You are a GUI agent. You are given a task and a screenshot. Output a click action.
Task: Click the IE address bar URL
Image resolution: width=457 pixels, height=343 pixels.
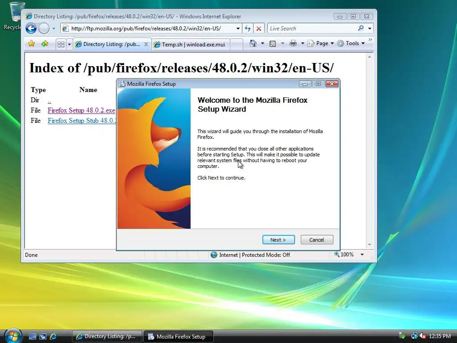[146, 29]
